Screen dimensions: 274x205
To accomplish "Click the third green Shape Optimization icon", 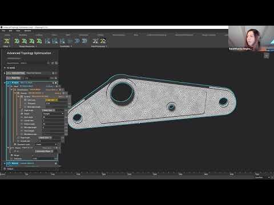I will tap(31, 41).
